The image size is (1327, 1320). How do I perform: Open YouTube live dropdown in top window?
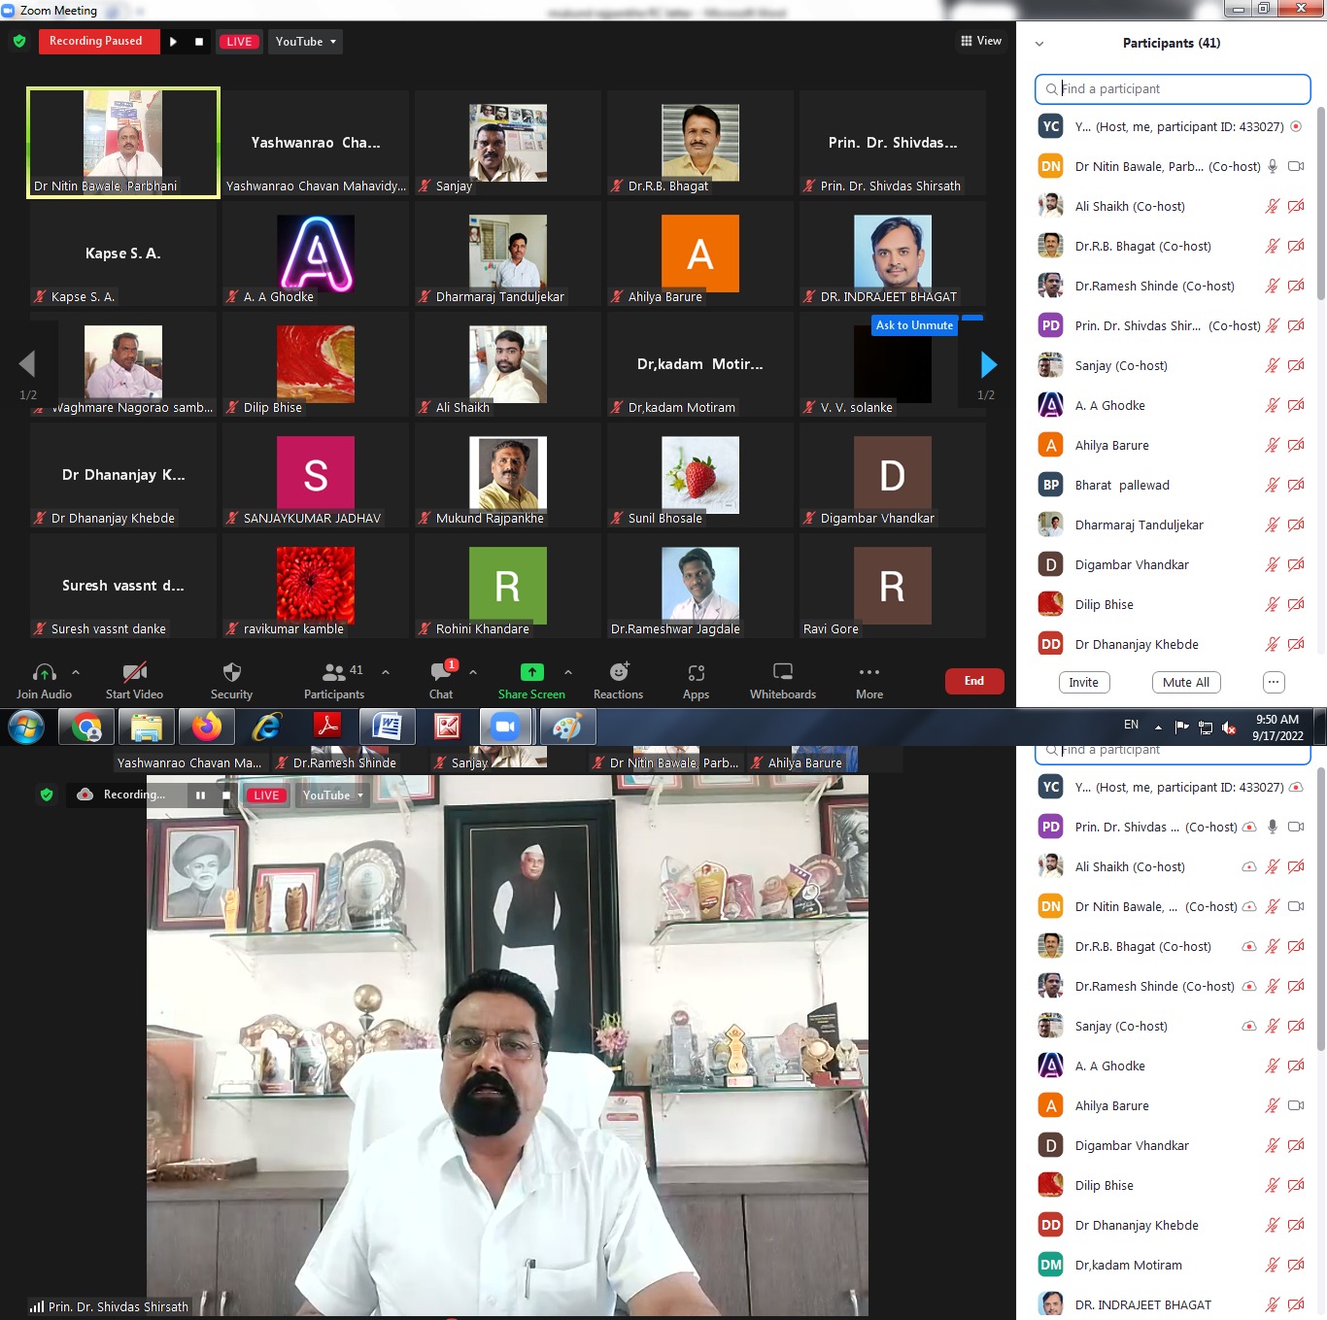point(306,42)
